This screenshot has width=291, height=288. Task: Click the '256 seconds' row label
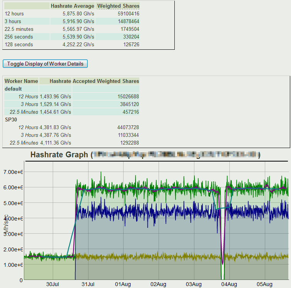[19, 37]
